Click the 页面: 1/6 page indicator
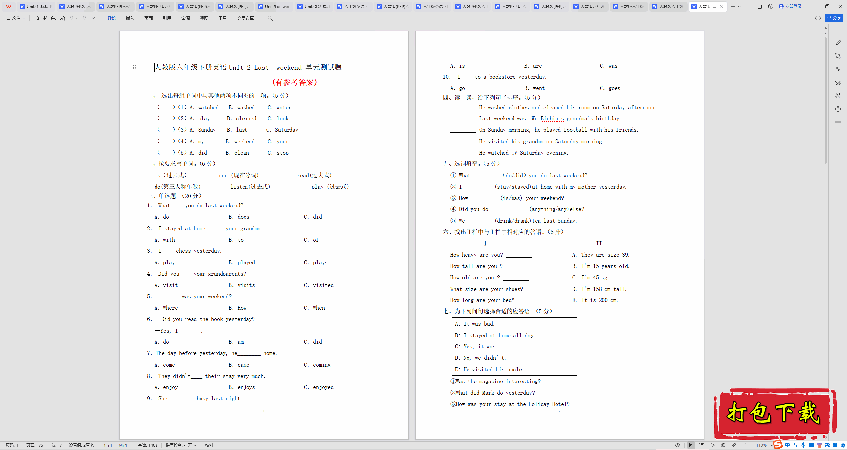Screen dimensions: 847x450 coord(35,445)
